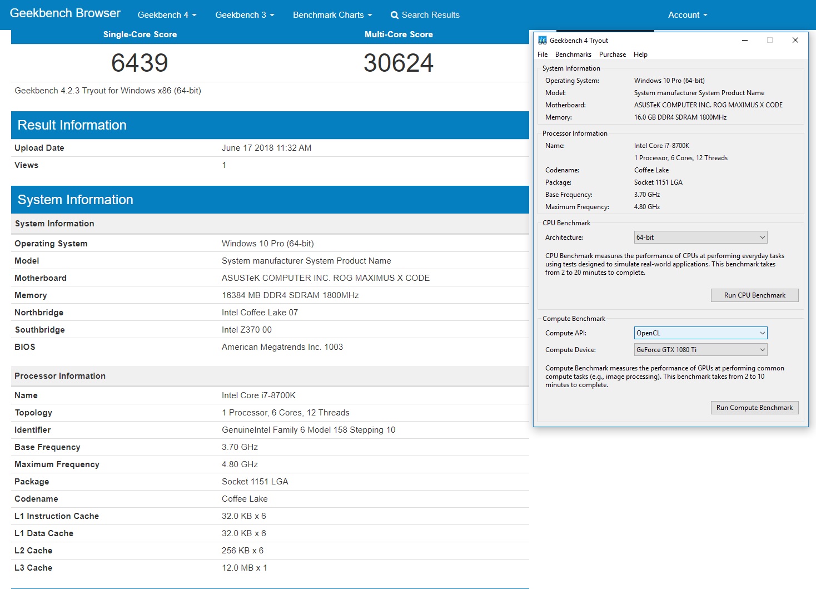Click the Northbridge value 'Intel Coffee Lake 07'
The width and height of the screenshot is (816, 589).
[260, 313]
